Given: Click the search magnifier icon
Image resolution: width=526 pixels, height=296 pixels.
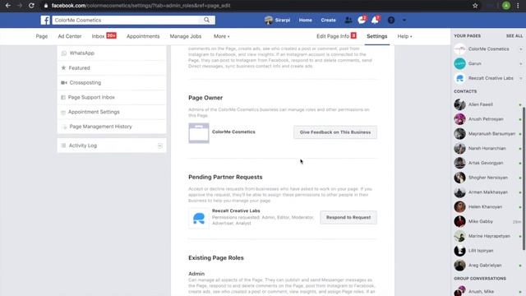Looking at the screenshot, I should tap(206, 20).
